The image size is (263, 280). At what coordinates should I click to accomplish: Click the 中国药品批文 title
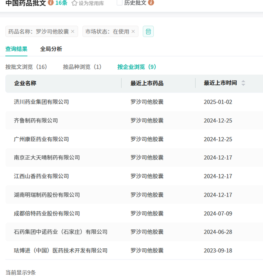point(26,3)
